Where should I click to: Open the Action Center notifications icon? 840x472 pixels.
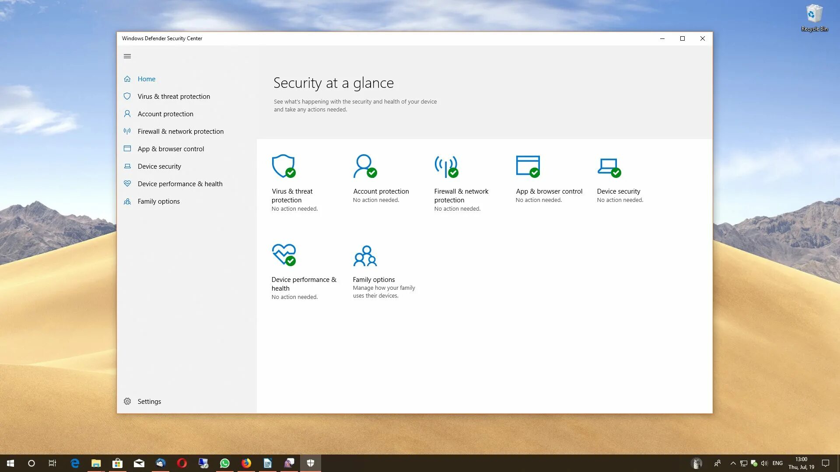pyautogui.click(x=826, y=463)
